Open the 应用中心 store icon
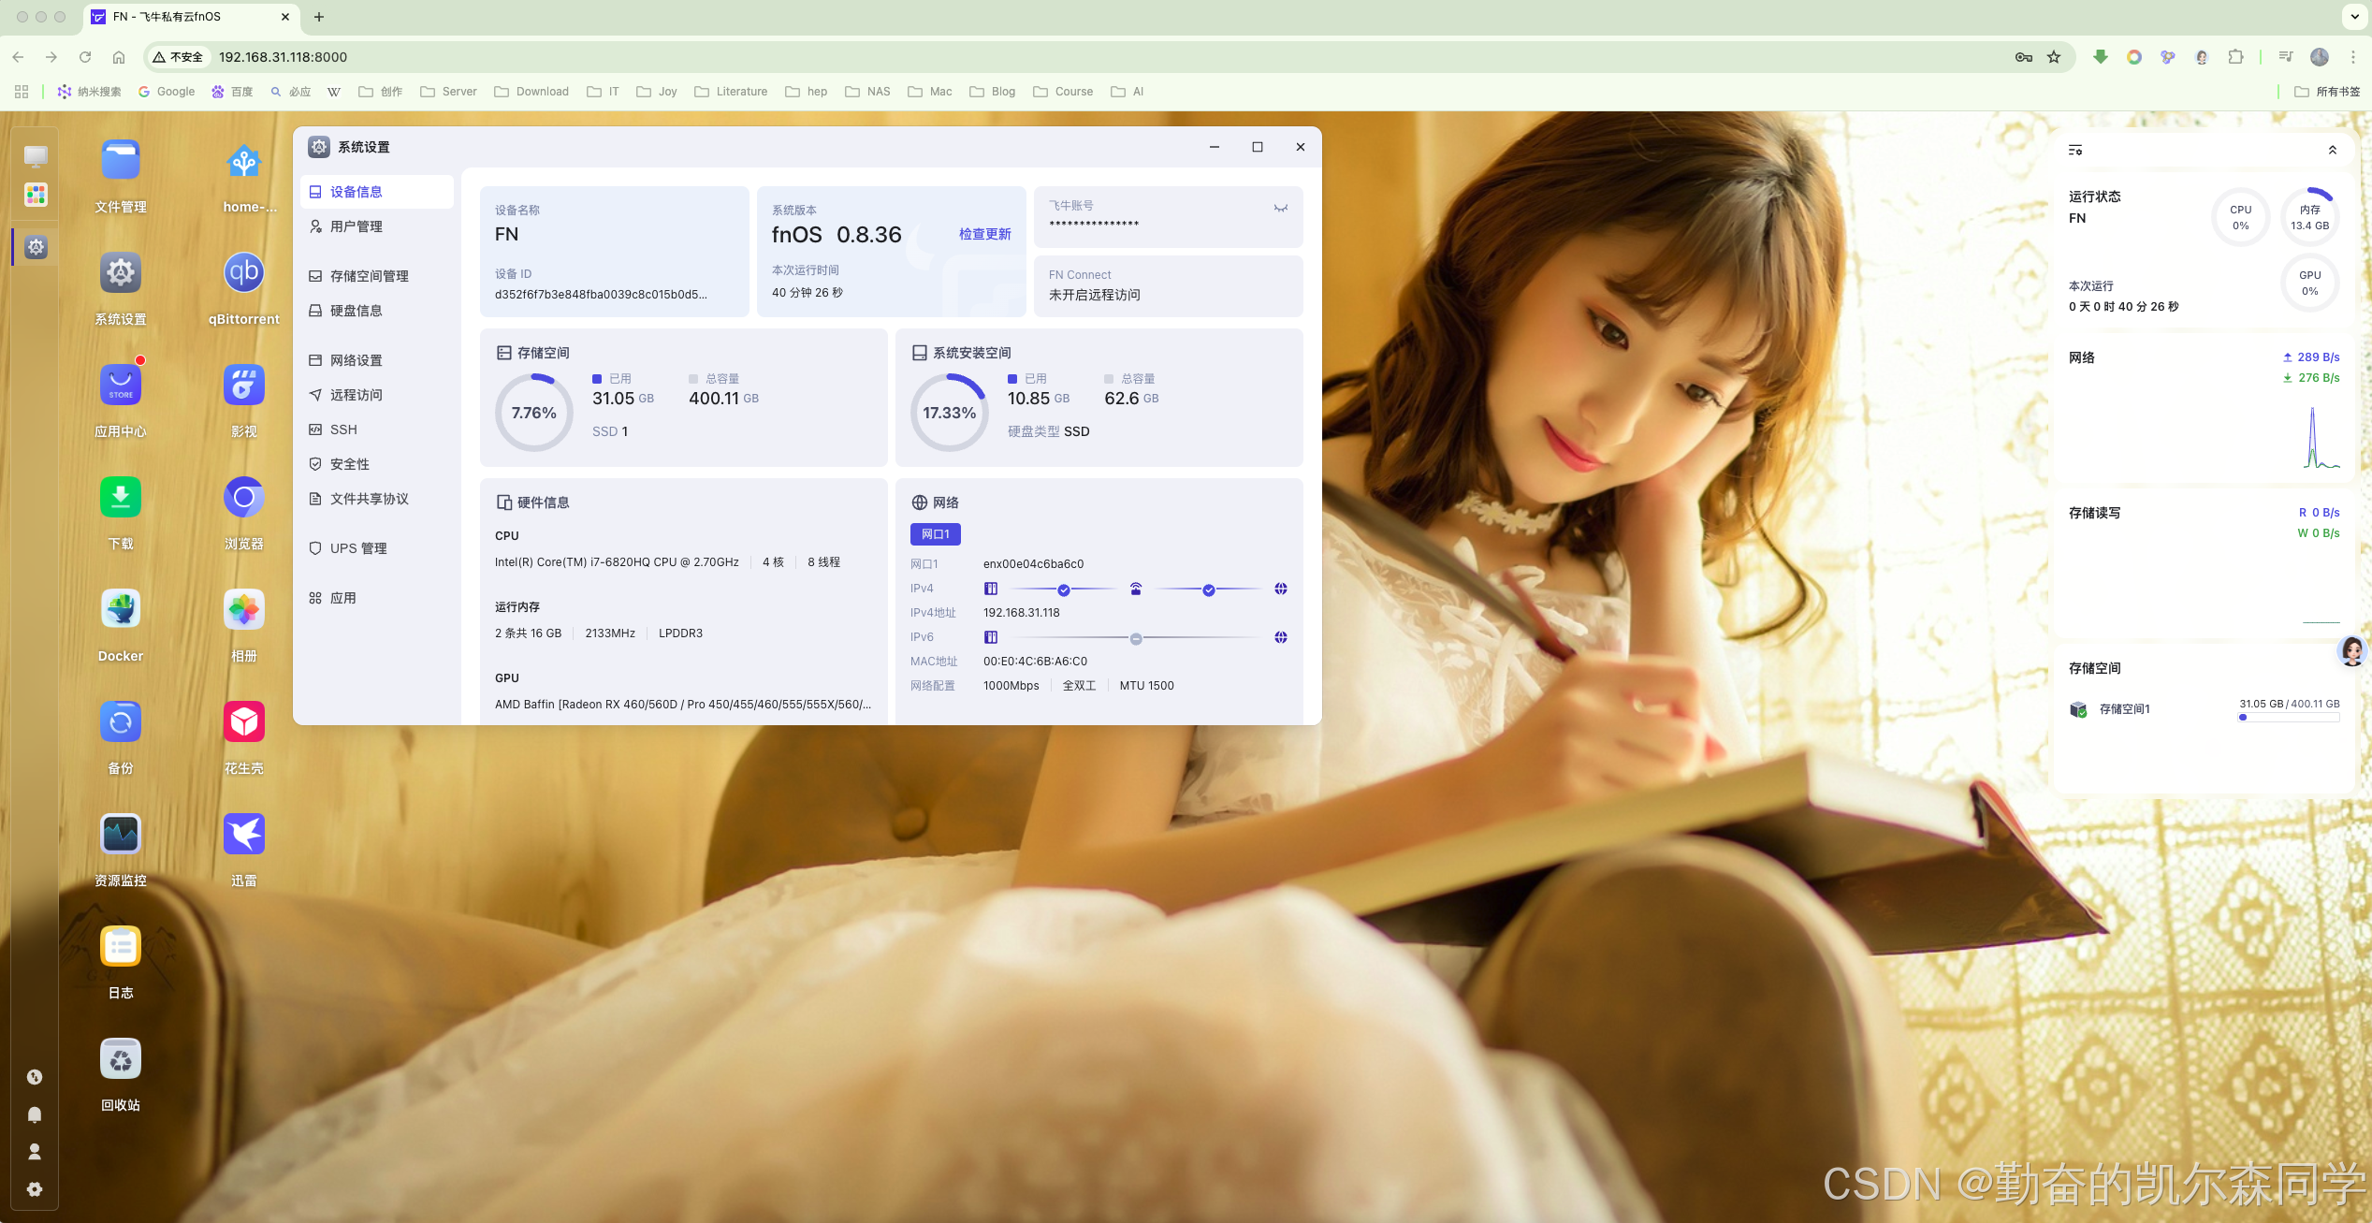Viewport: 2372px width, 1223px height. [x=121, y=386]
